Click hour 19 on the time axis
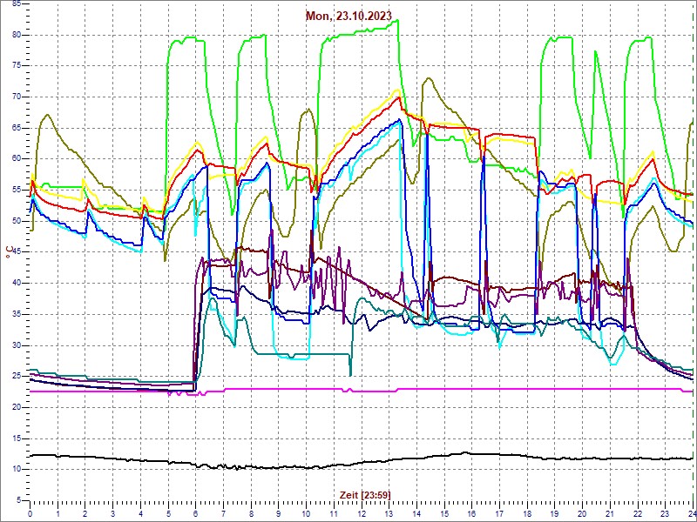The height and width of the screenshot is (522, 697). tap(554, 513)
